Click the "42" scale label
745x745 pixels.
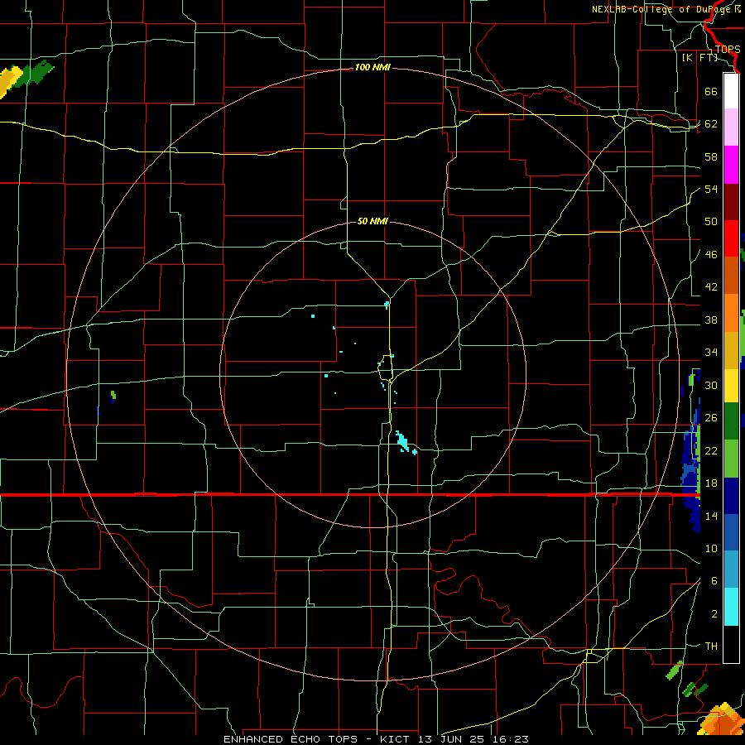[x=711, y=287]
